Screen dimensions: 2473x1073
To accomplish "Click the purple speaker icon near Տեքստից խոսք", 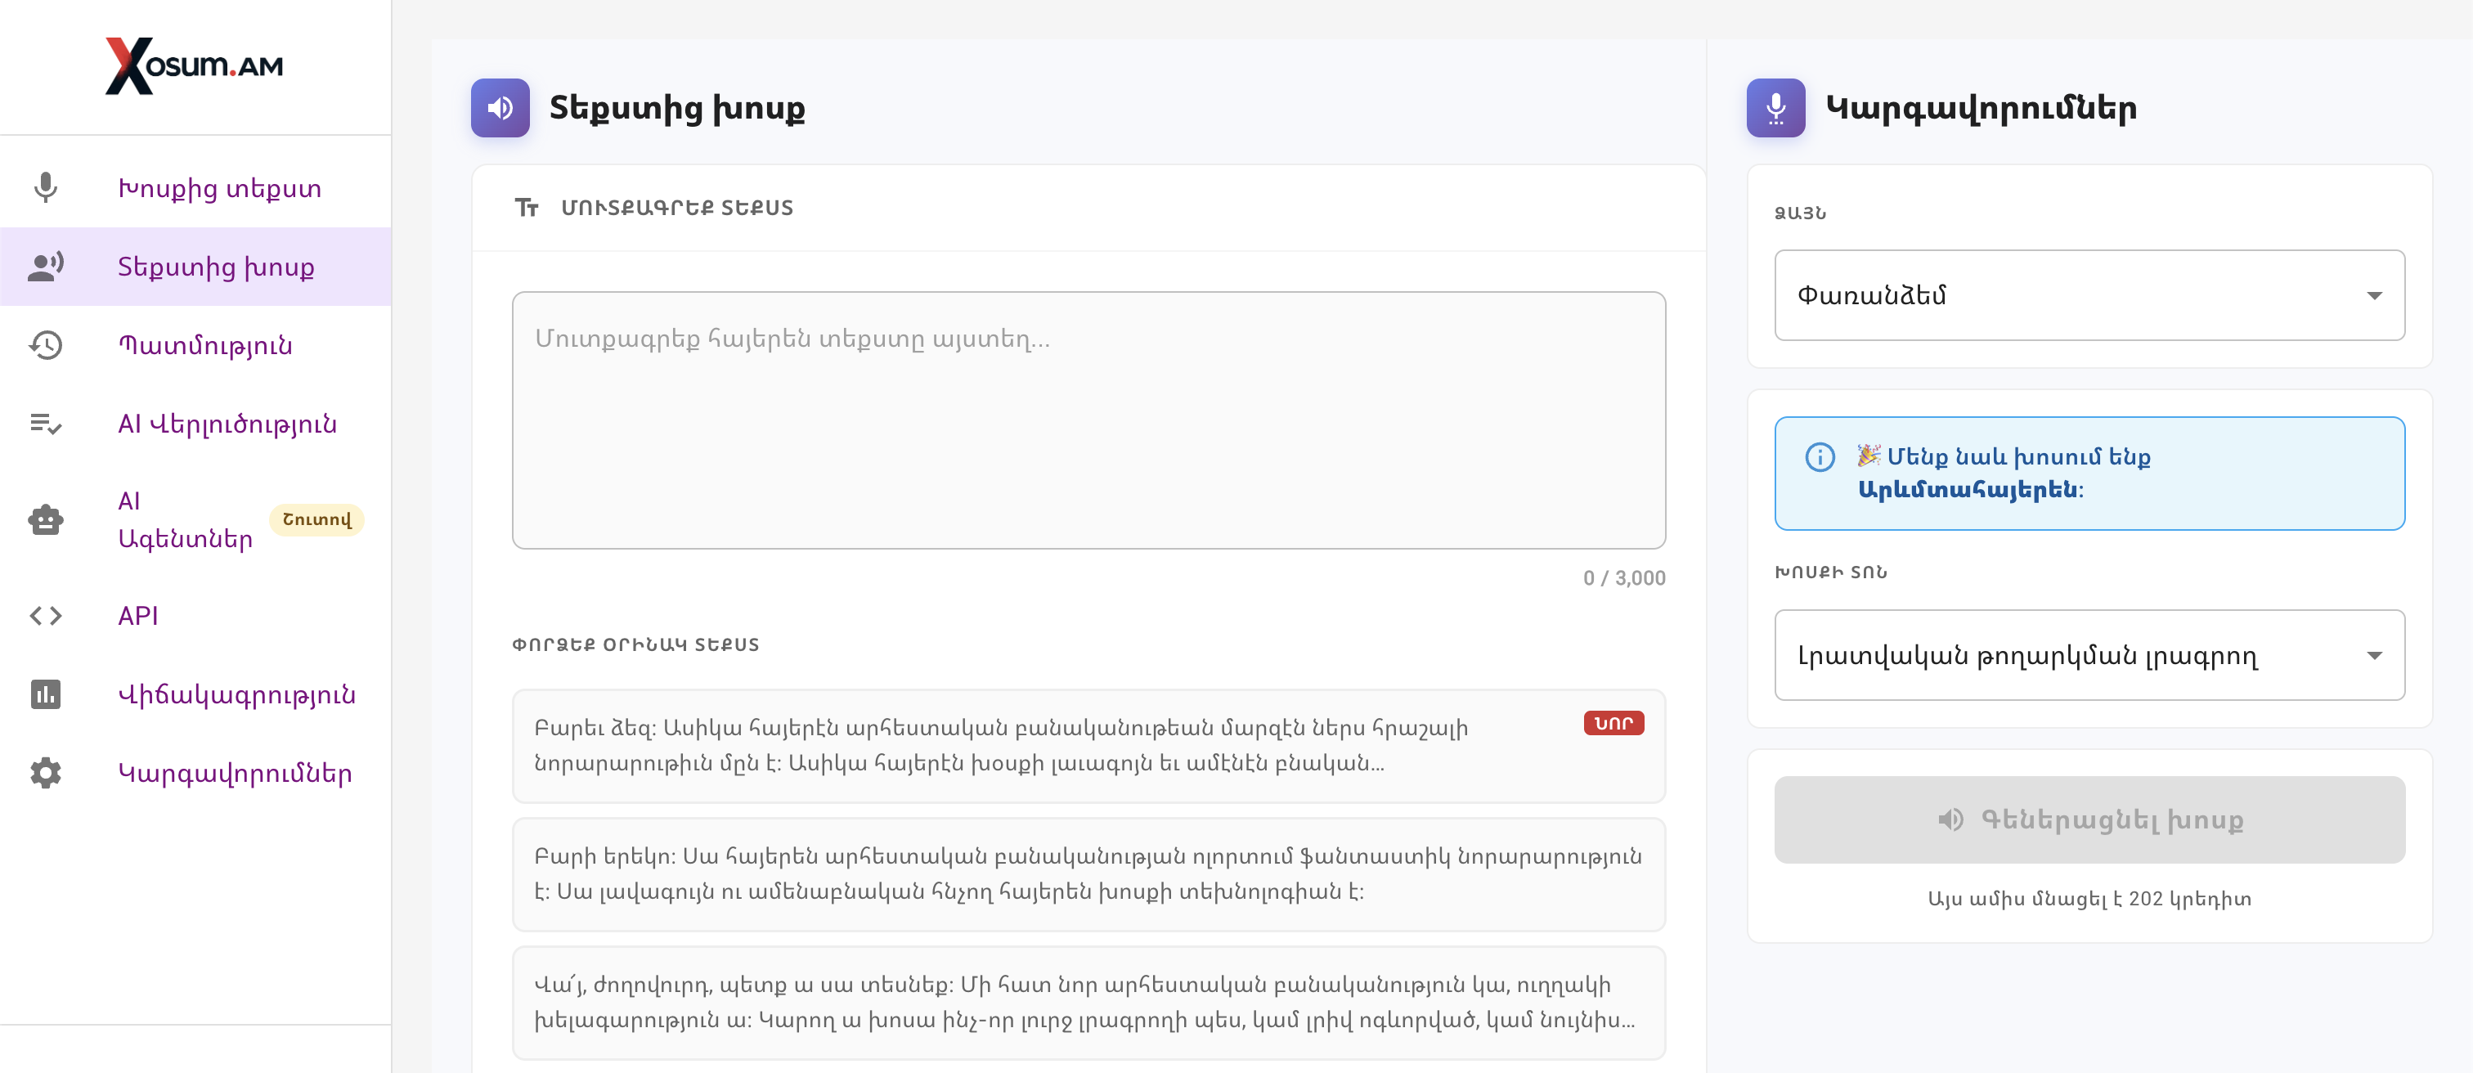I will point(499,107).
